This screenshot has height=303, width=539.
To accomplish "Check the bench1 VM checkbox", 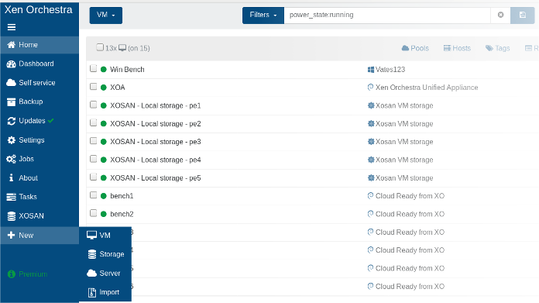I will click(93, 195).
